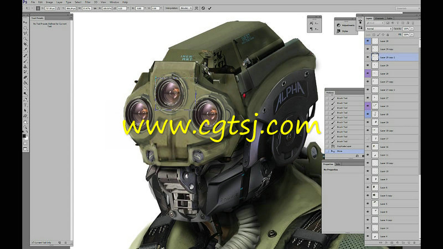
Task: Select the Pen tool
Action: [25, 100]
